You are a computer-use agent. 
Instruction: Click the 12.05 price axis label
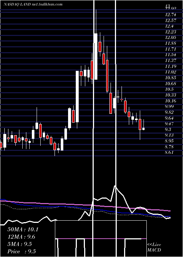click(171, 37)
